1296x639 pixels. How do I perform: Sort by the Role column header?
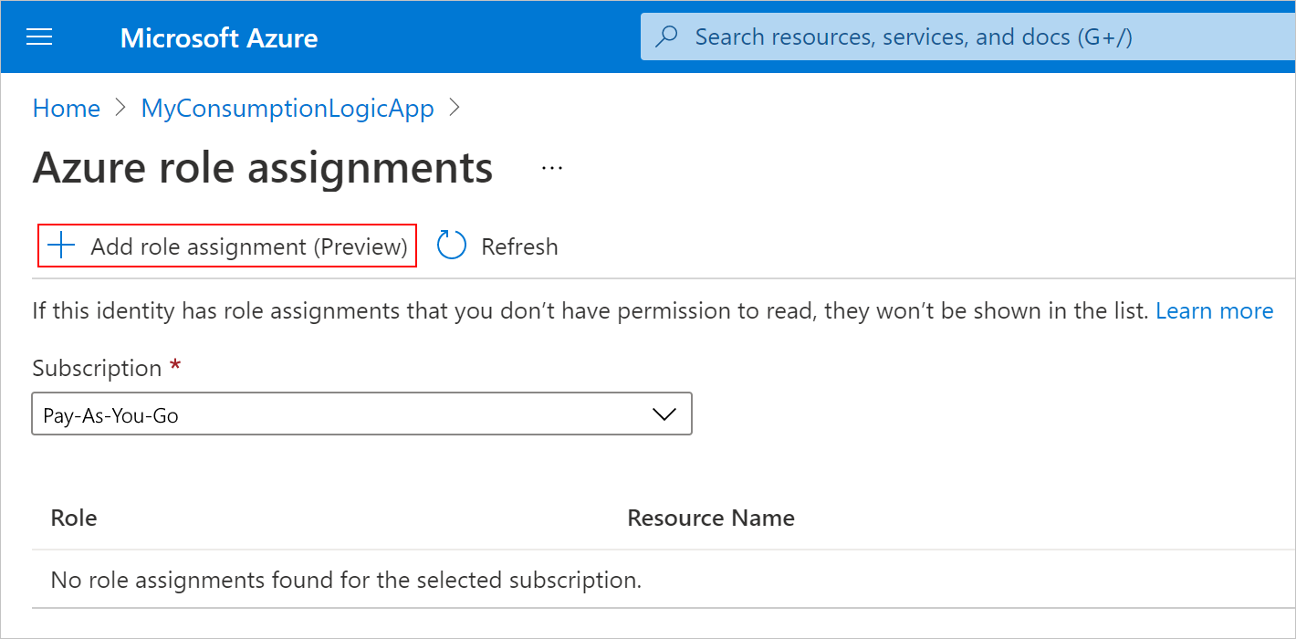[x=74, y=519]
